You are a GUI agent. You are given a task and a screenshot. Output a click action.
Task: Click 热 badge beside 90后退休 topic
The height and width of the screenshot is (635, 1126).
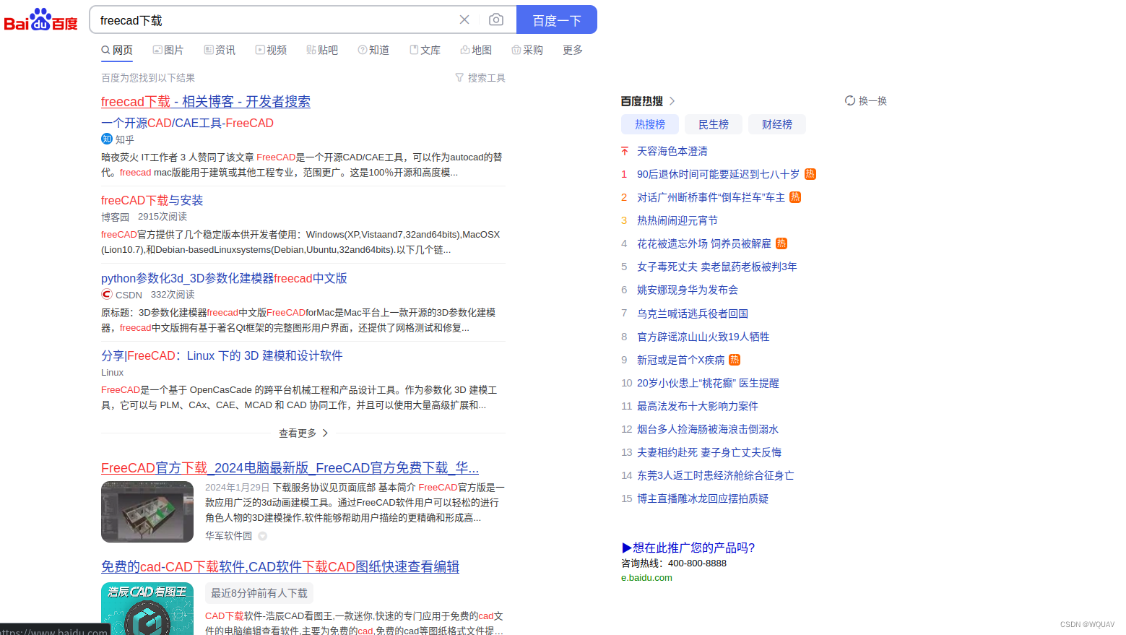pos(810,174)
